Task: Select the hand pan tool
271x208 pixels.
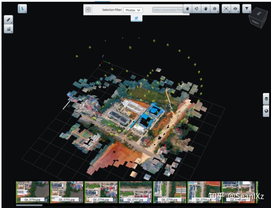Action: click(x=206, y=9)
